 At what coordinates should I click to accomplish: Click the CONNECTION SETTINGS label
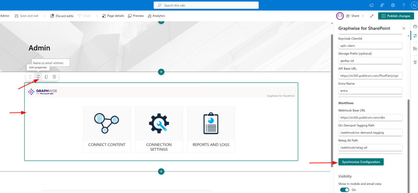[159, 147]
